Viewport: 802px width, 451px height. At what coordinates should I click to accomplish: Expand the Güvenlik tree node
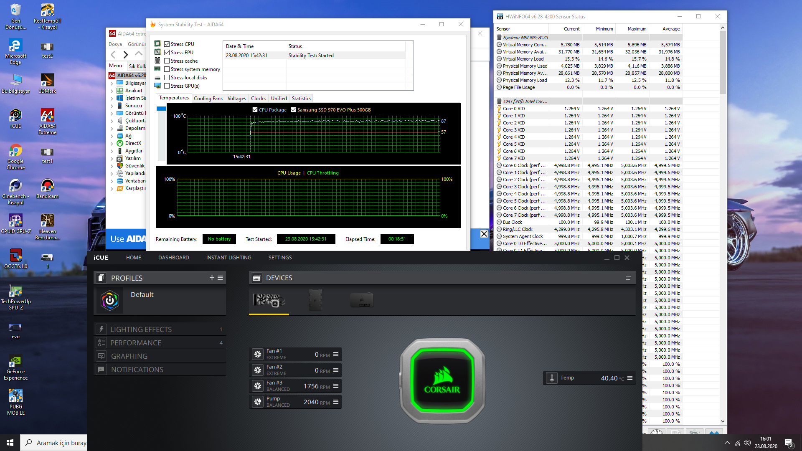click(x=112, y=166)
